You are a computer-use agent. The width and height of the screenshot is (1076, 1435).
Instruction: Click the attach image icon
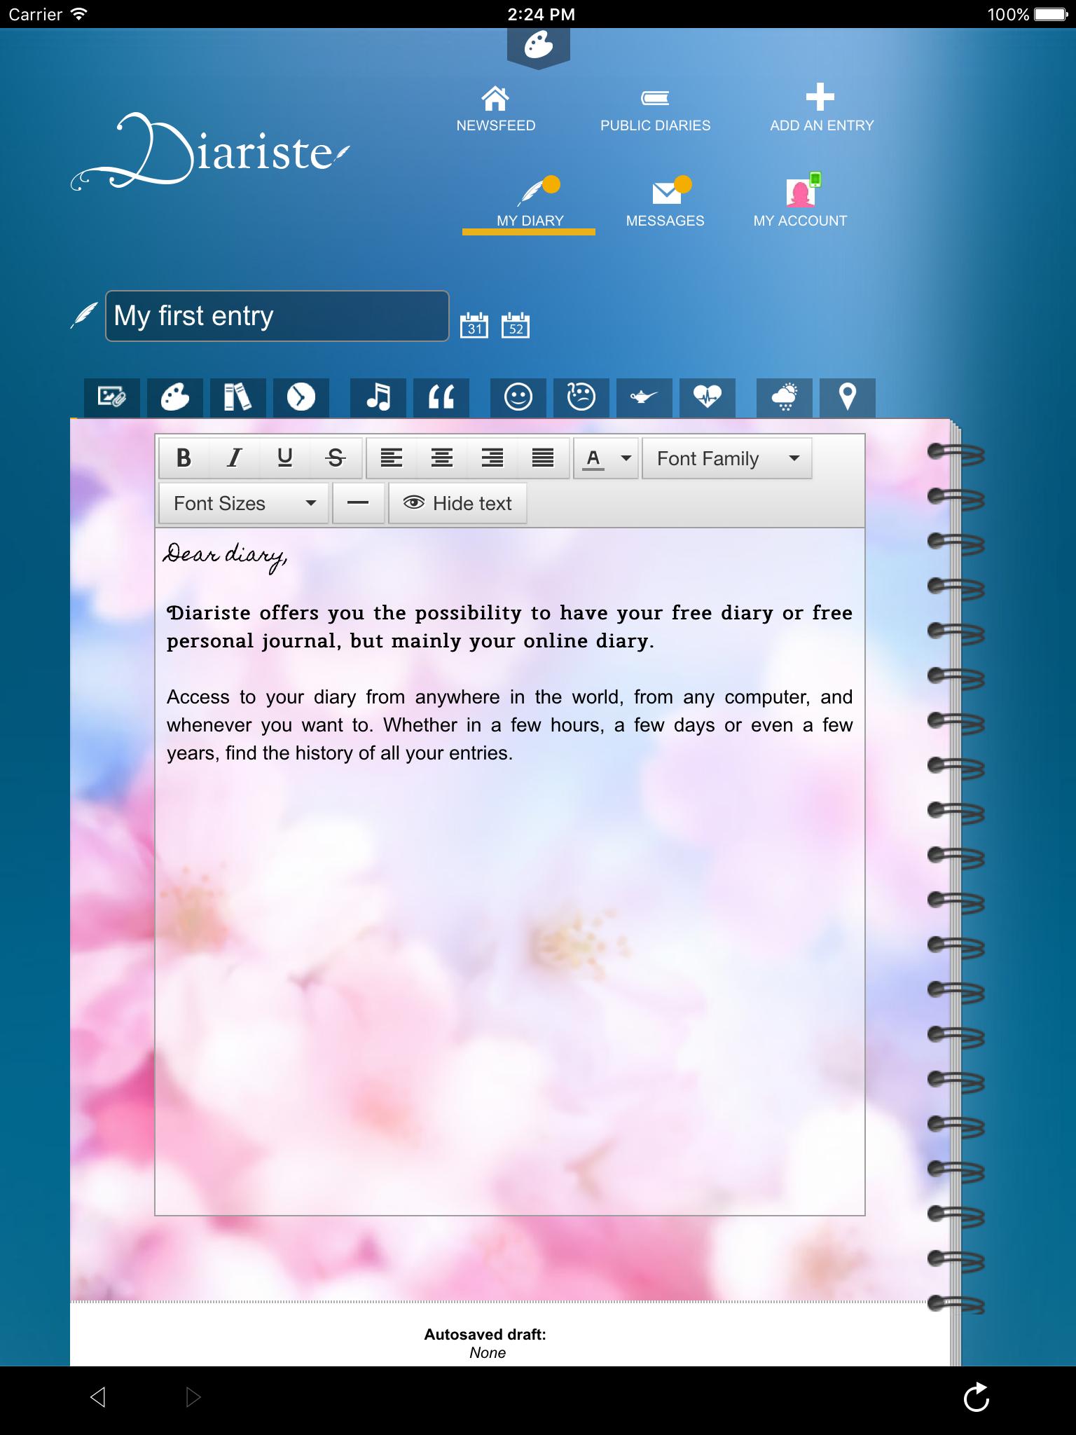pyautogui.click(x=112, y=397)
